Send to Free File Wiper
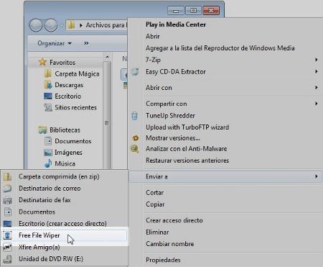Viewport: 323px width, 267px height. (x=64, y=235)
